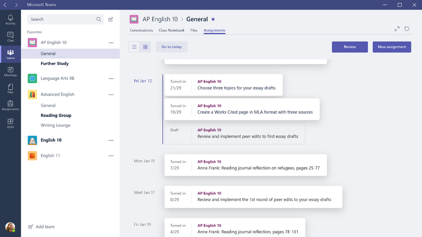Viewport: 422px width, 237px height.
Task: Open Anne Frank refugees pages 25-77 assignment
Action: tap(245, 165)
